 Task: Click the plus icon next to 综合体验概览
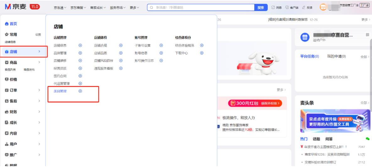202,46
